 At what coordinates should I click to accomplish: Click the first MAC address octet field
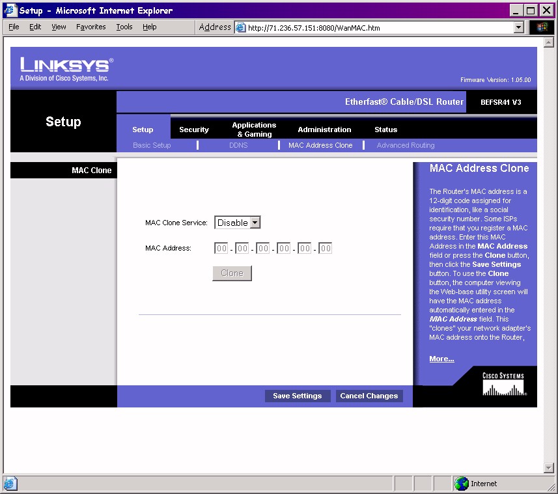(221, 248)
